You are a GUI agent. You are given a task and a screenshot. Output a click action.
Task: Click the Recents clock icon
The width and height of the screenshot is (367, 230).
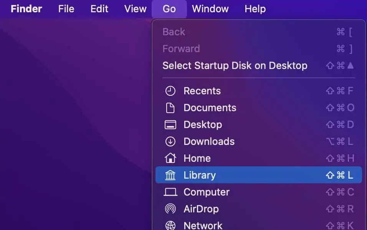170,91
